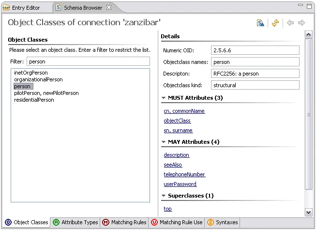The image size is (316, 230).
Task: Click the Details vertical scrollbar thumb
Action: coord(309,114)
